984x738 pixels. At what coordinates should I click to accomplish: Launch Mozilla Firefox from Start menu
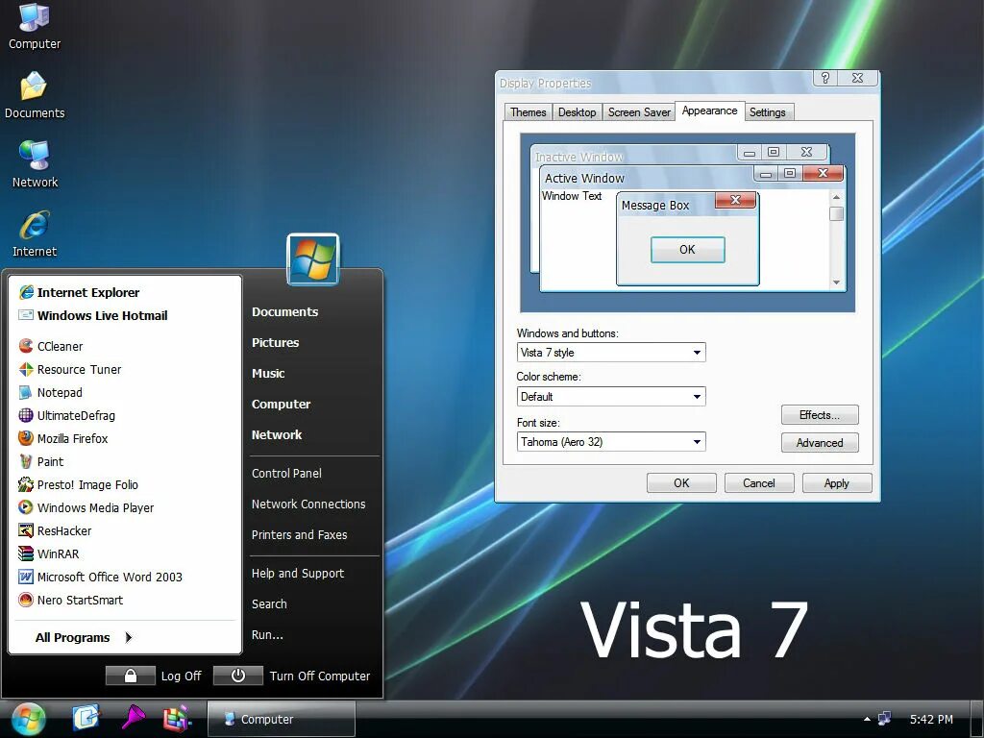pos(62,438)
